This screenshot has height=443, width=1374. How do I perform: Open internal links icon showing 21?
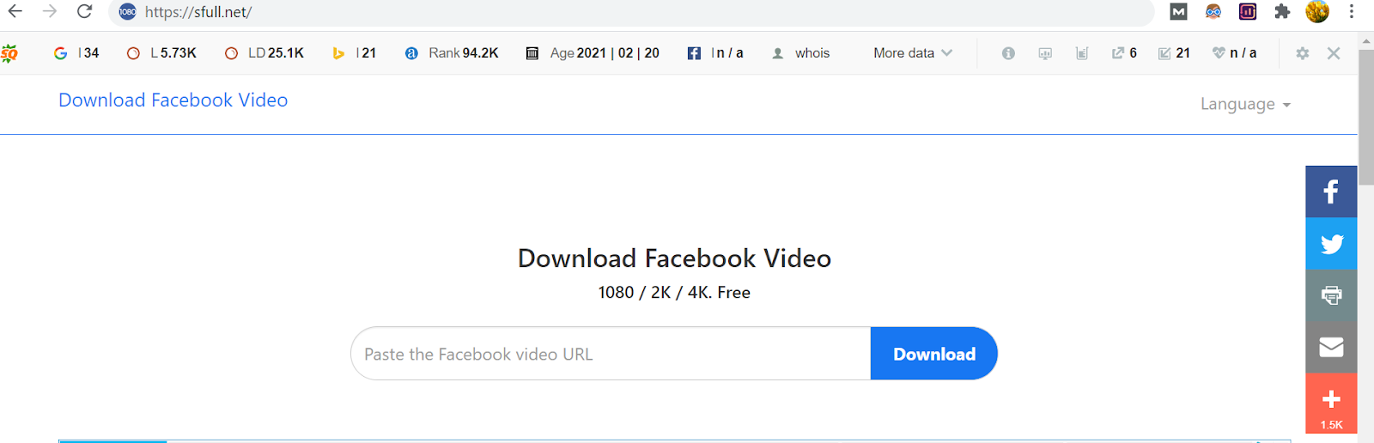1174,53
